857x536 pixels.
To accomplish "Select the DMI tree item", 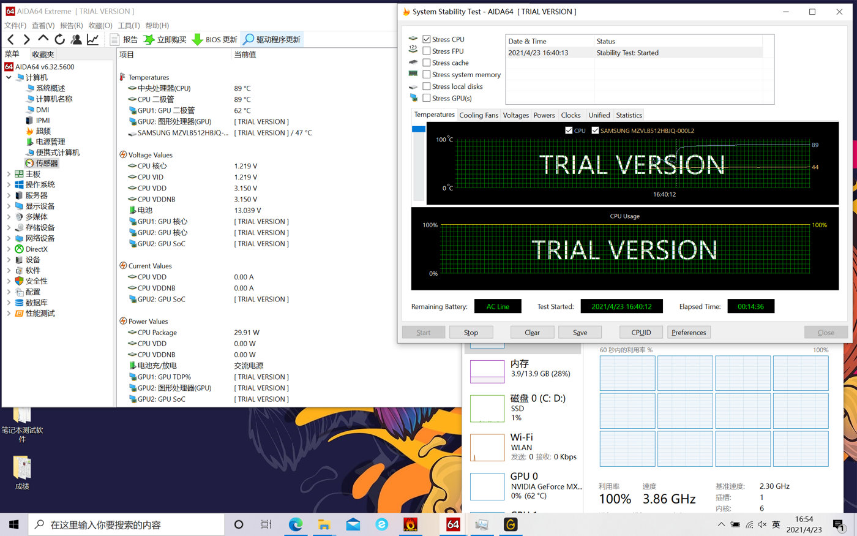I will (42, 110).
